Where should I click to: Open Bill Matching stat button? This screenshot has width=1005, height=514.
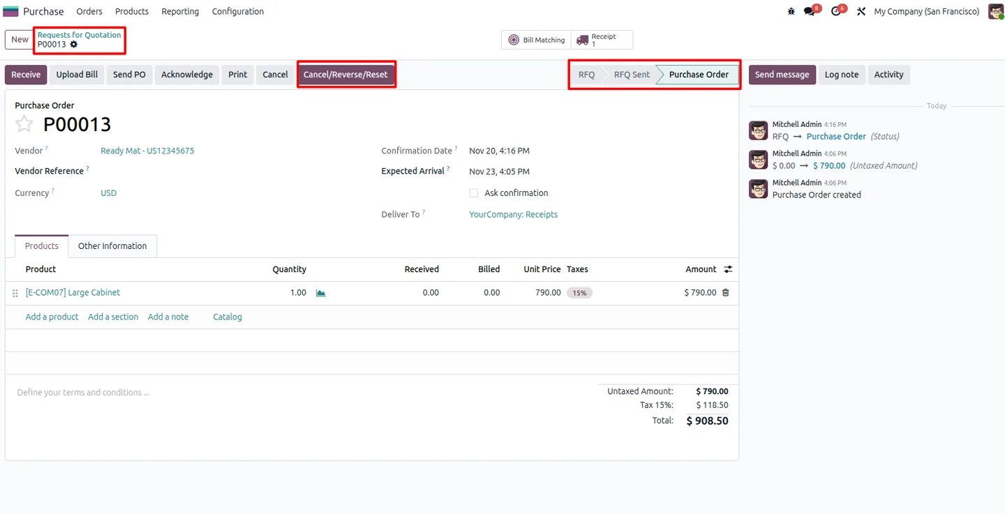click(x=536, y=40)
